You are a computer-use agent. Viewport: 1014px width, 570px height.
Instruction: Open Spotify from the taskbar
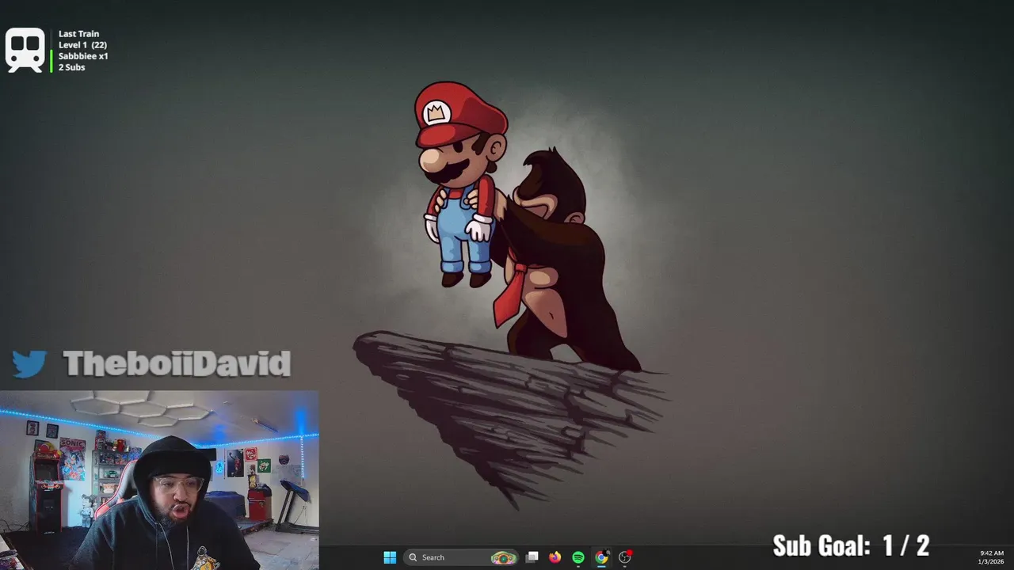578,557
